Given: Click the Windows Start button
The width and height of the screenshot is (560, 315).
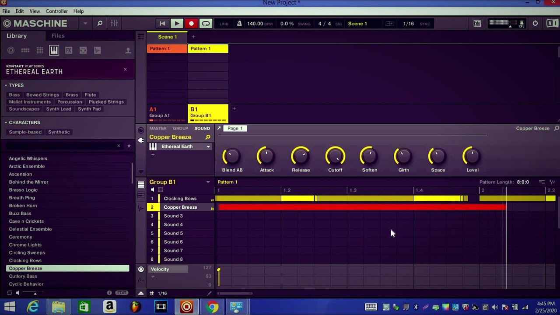Looking at the screenshot, I should point(10,307).
